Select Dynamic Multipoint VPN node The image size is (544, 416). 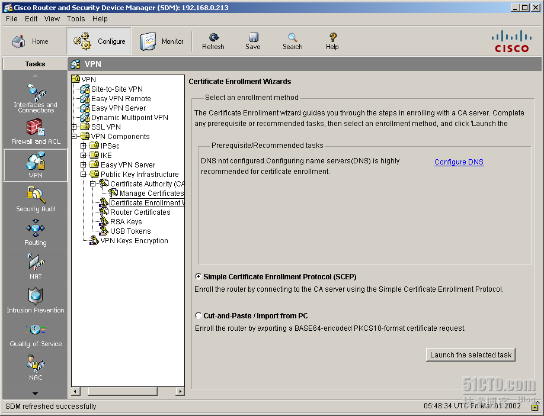coord(129,117)
